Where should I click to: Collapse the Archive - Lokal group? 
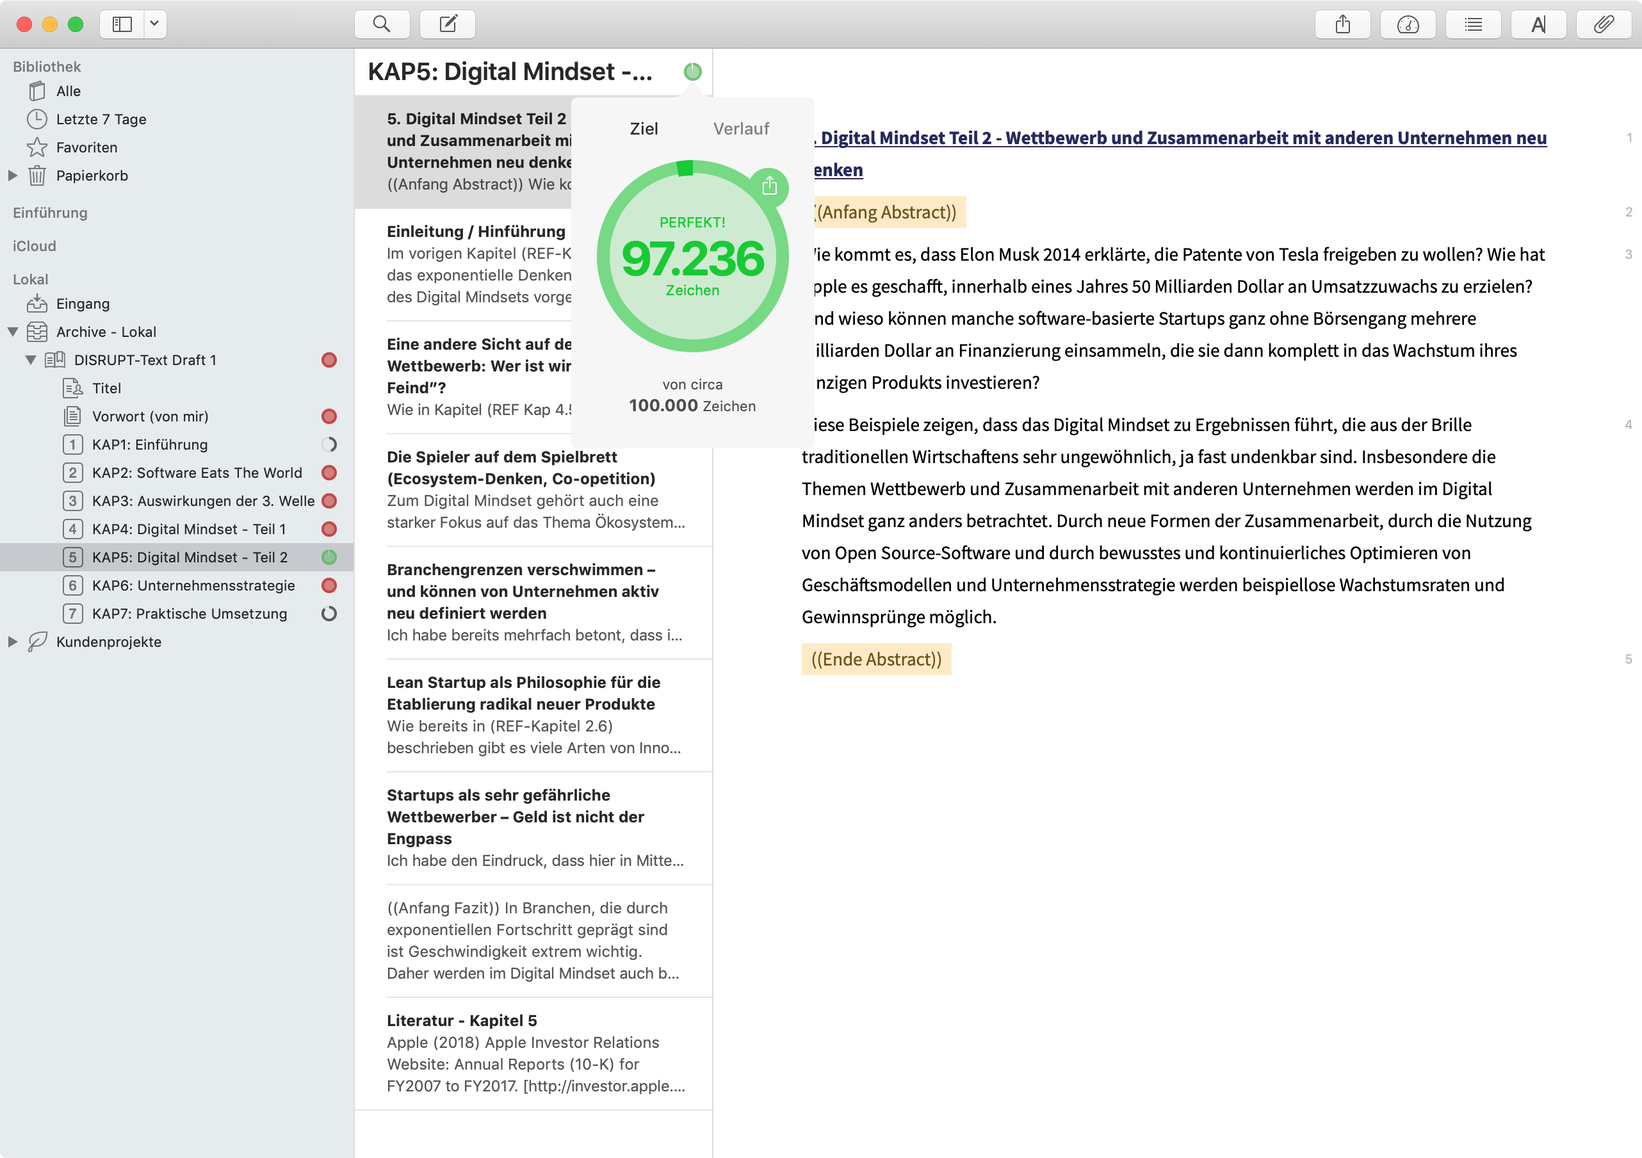pos(12,332)
